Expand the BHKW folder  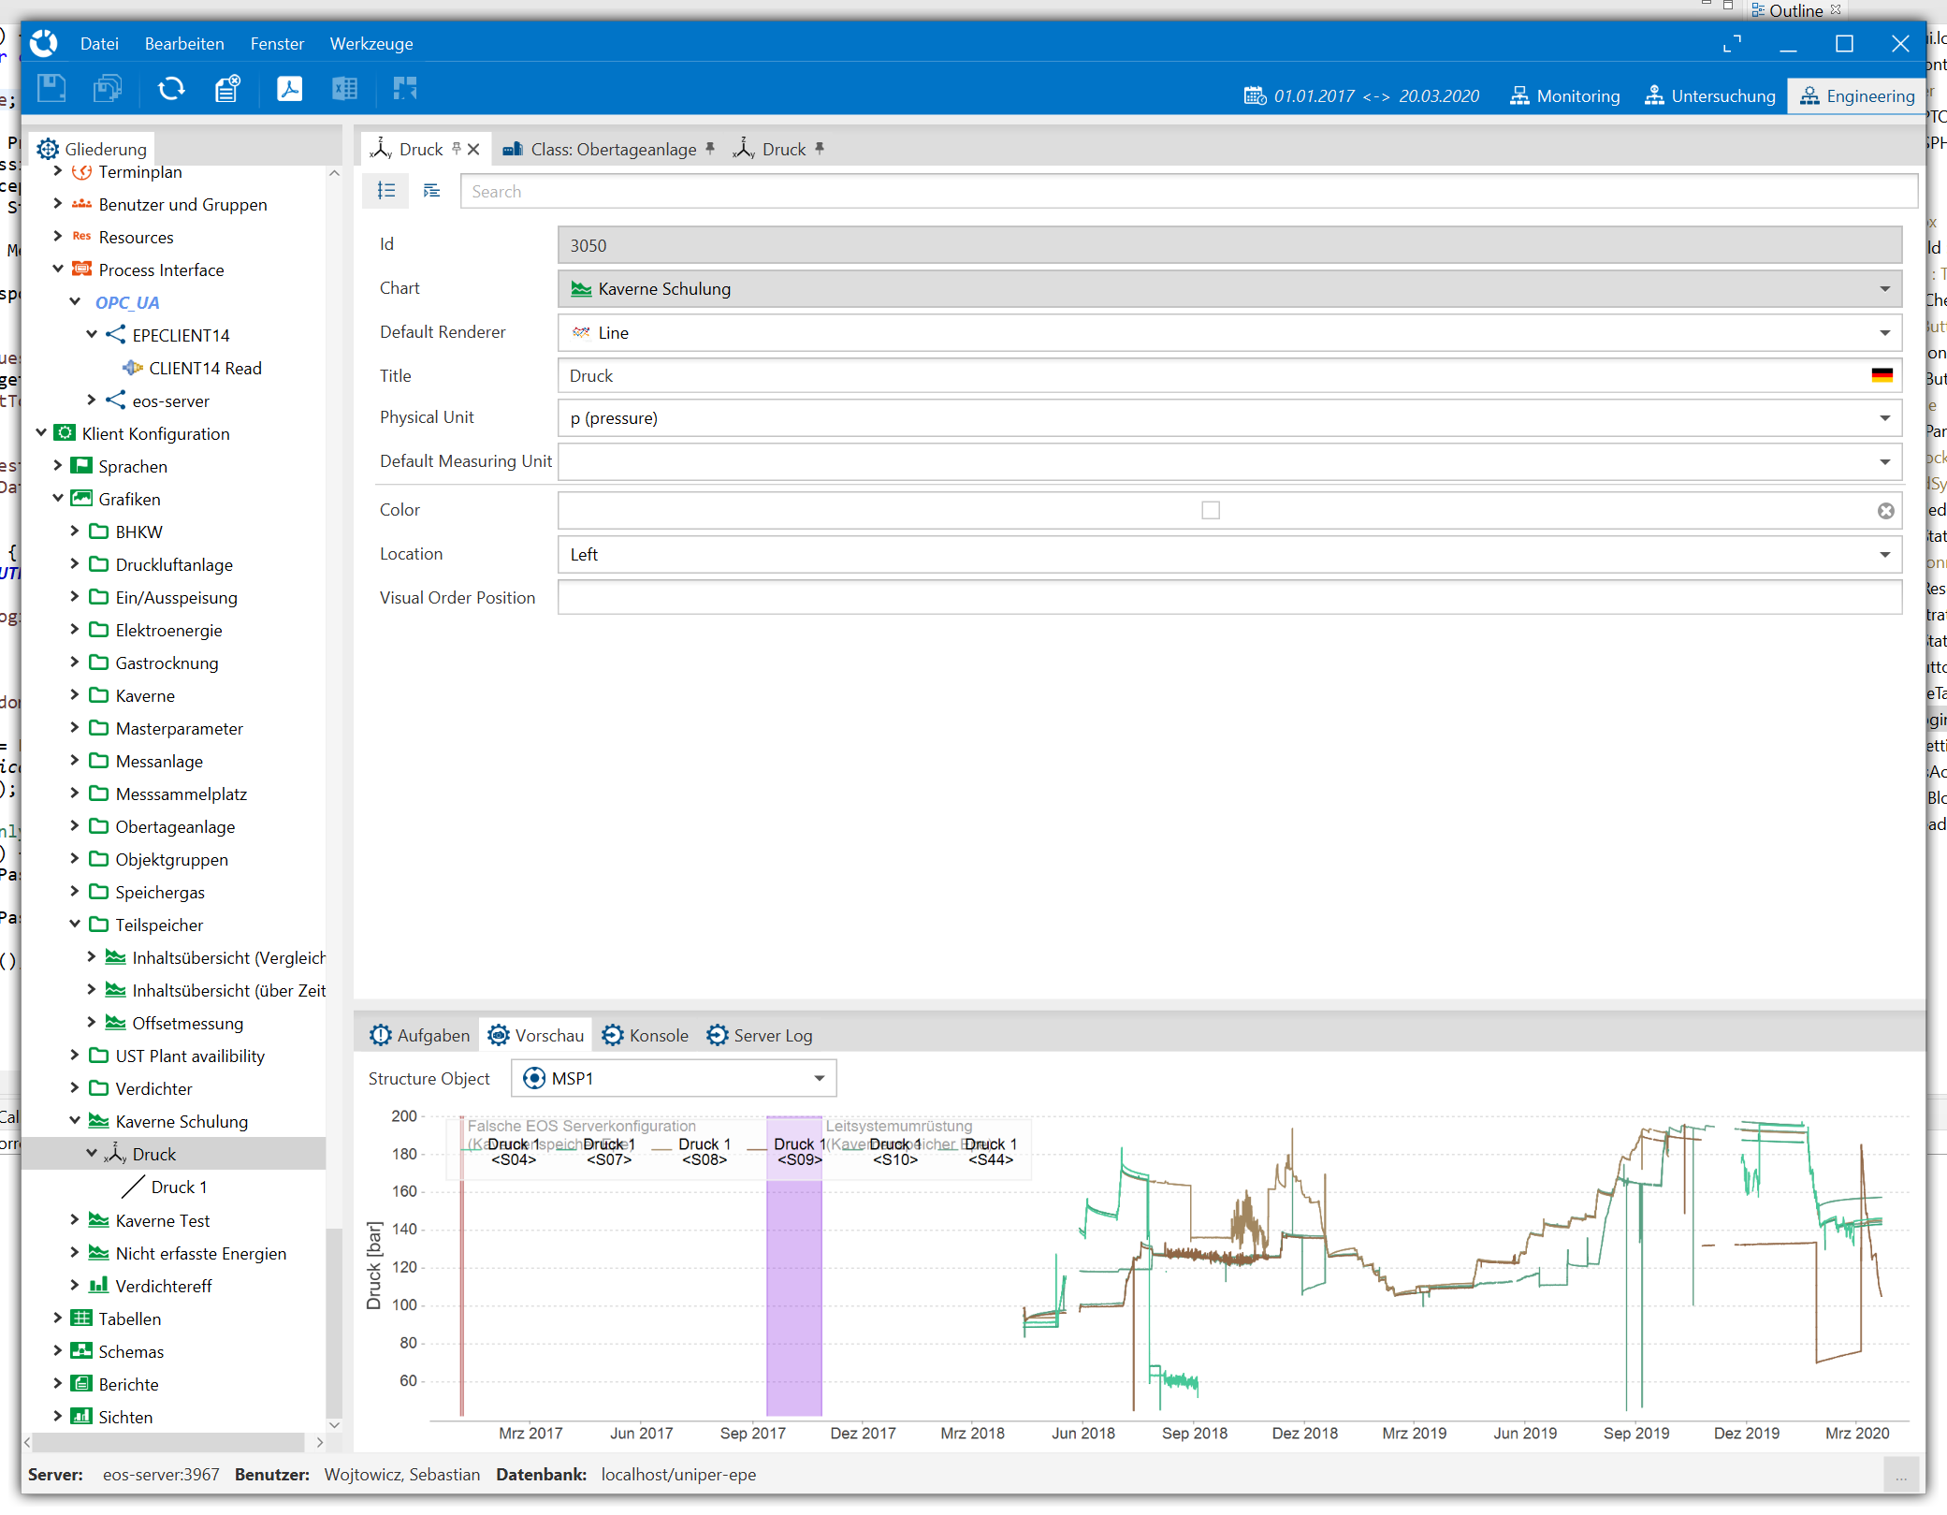75,532
